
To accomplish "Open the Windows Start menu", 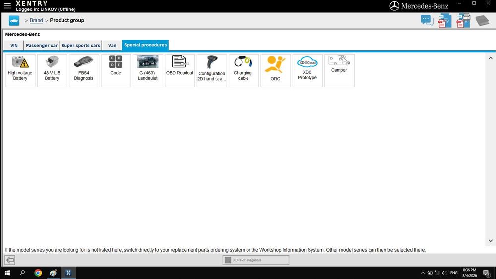I will 7,273.
